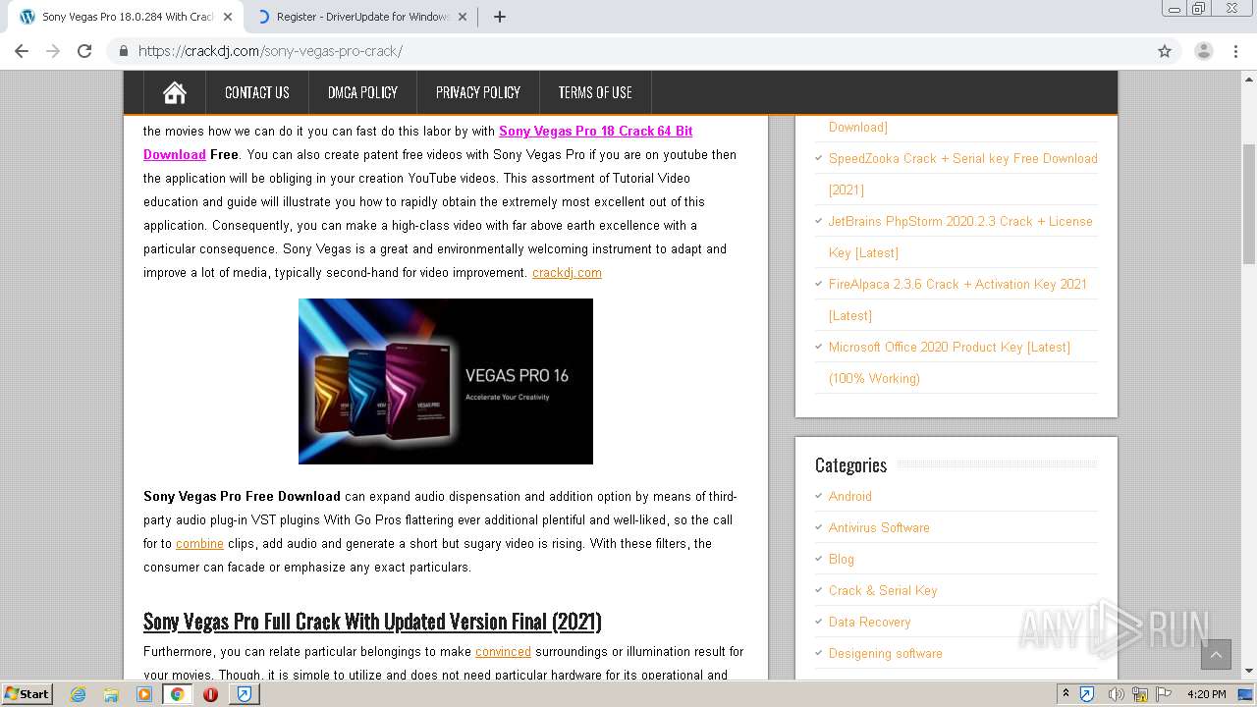The image size is (1257, 707).
Task: Open the Android category
Action: click(x=850, y=496)
